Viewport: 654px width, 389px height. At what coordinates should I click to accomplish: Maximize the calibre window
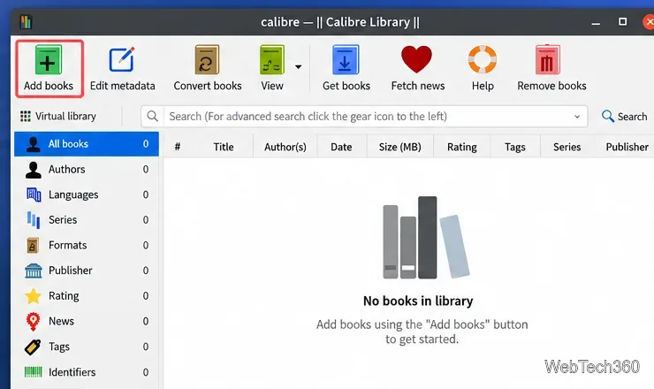(x=623, y=22)
